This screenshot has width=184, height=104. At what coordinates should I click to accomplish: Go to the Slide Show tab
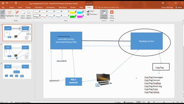(63, 8)
